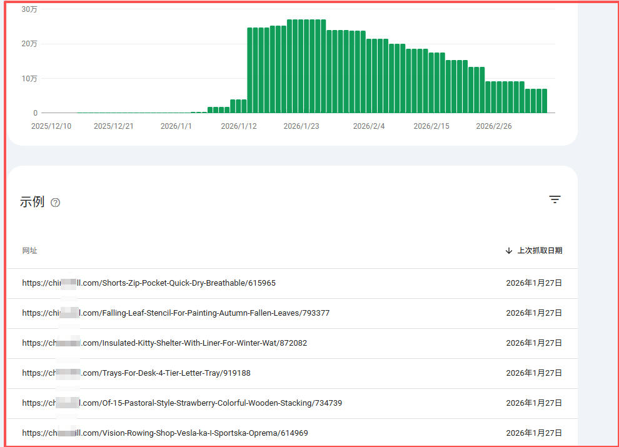The image size is (619, 447).
Task: Click the bar above 2026/2/26 label
Action: coord(494,97)
